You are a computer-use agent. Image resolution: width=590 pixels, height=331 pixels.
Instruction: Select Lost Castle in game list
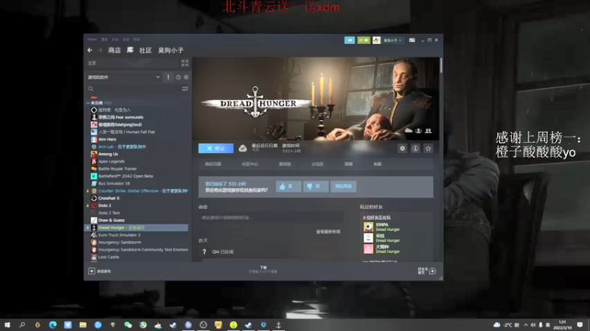pos(108,257)
